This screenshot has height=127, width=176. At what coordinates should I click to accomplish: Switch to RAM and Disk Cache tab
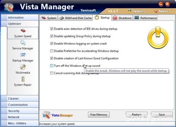76,18
